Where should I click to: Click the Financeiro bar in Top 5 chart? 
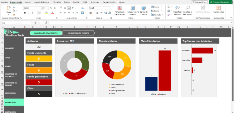tap(202, 51)
